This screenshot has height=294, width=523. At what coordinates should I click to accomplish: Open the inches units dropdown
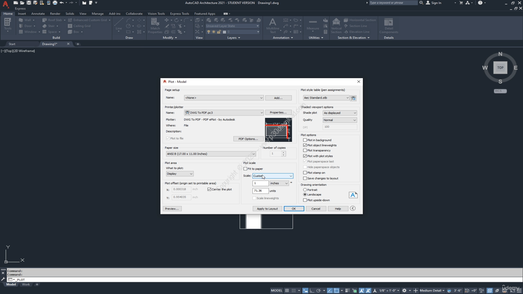coord(279,183)
